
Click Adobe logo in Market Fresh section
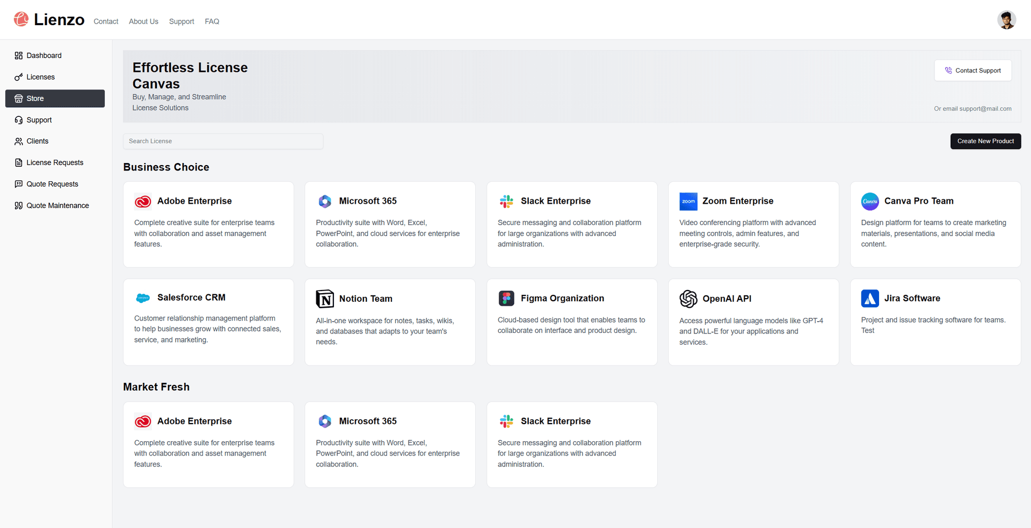[x=143, y=421]
